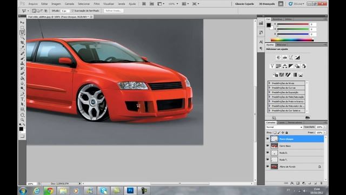Screen dimensions: 346x195
Task: Add an Exposure adjustment
Action: coord(297,57)
